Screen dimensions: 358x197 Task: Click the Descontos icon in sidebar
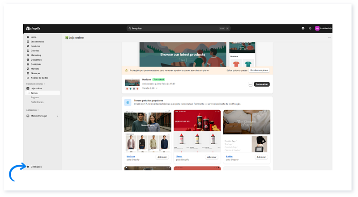(x=28, y=60)
